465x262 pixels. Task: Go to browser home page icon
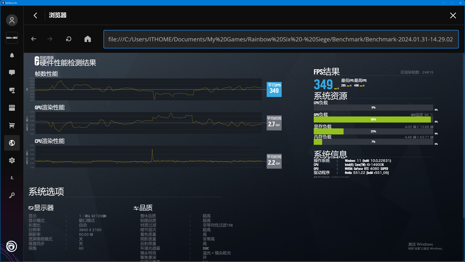click(88, 39)
